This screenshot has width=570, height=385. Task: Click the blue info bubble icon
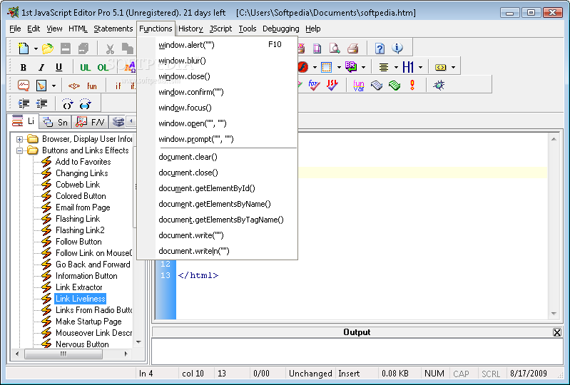tap(397, 48)
